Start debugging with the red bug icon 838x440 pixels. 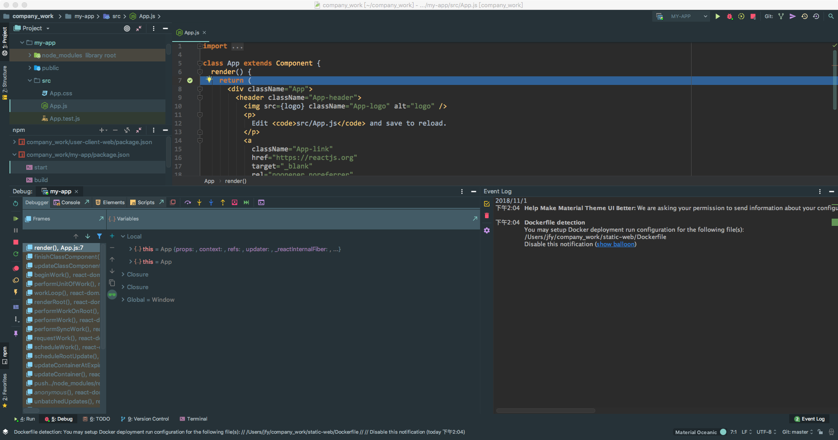pos(730,16)
